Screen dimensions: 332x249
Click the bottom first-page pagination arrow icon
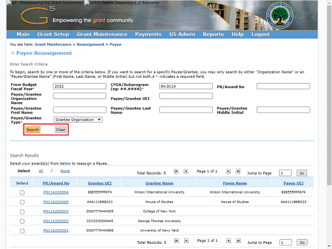(x=176, y=241)
